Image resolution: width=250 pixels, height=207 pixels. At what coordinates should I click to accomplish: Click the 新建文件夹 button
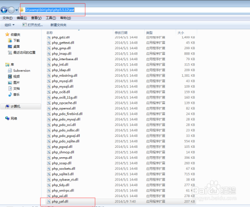coord(58,25)
